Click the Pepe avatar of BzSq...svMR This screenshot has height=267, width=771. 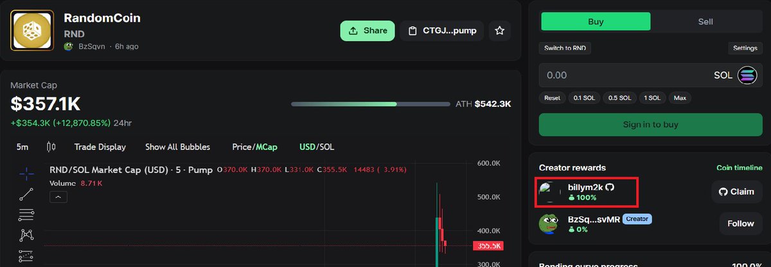[x=549, y=223]
